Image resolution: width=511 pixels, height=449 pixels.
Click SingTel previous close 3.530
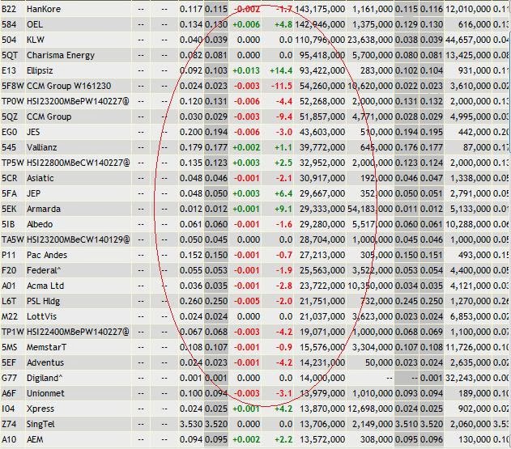point(191,424)
